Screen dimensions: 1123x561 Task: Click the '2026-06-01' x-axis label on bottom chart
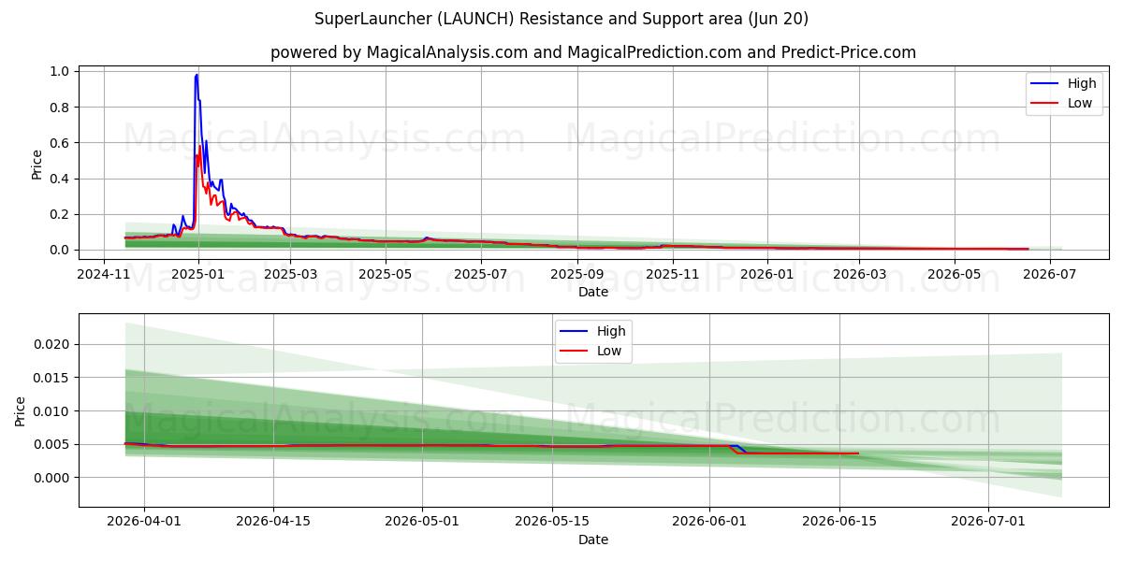pyautogui.click(x=708, y=523)
